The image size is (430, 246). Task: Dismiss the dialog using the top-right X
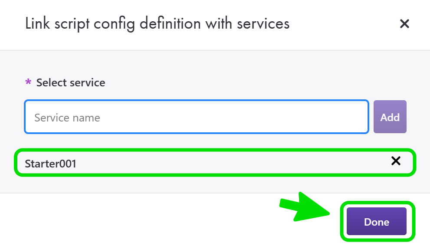[x=404, y=24]
